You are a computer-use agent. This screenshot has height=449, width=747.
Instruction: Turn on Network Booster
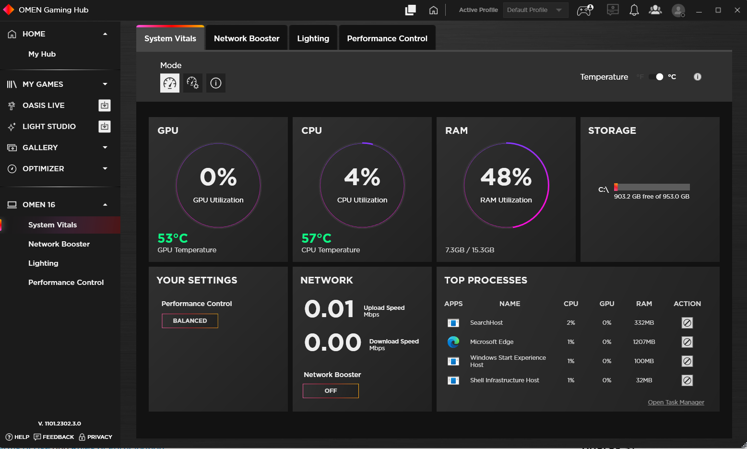[x=331, y=390]
